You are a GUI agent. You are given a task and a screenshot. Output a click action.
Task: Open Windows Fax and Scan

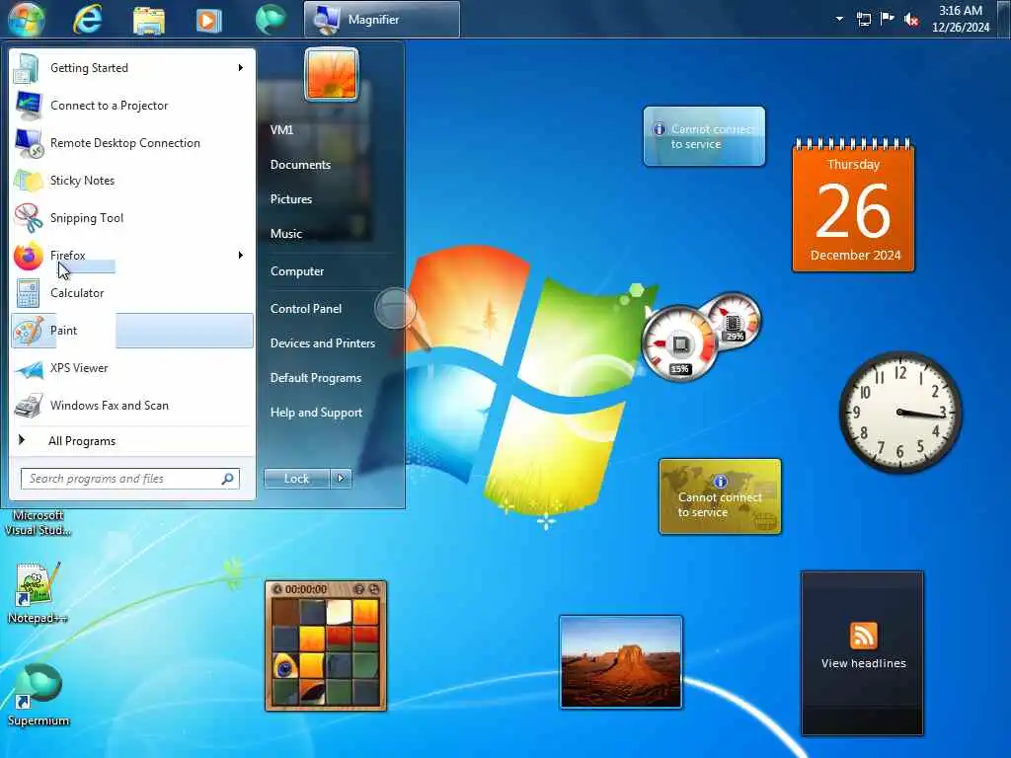pos(132,406)
